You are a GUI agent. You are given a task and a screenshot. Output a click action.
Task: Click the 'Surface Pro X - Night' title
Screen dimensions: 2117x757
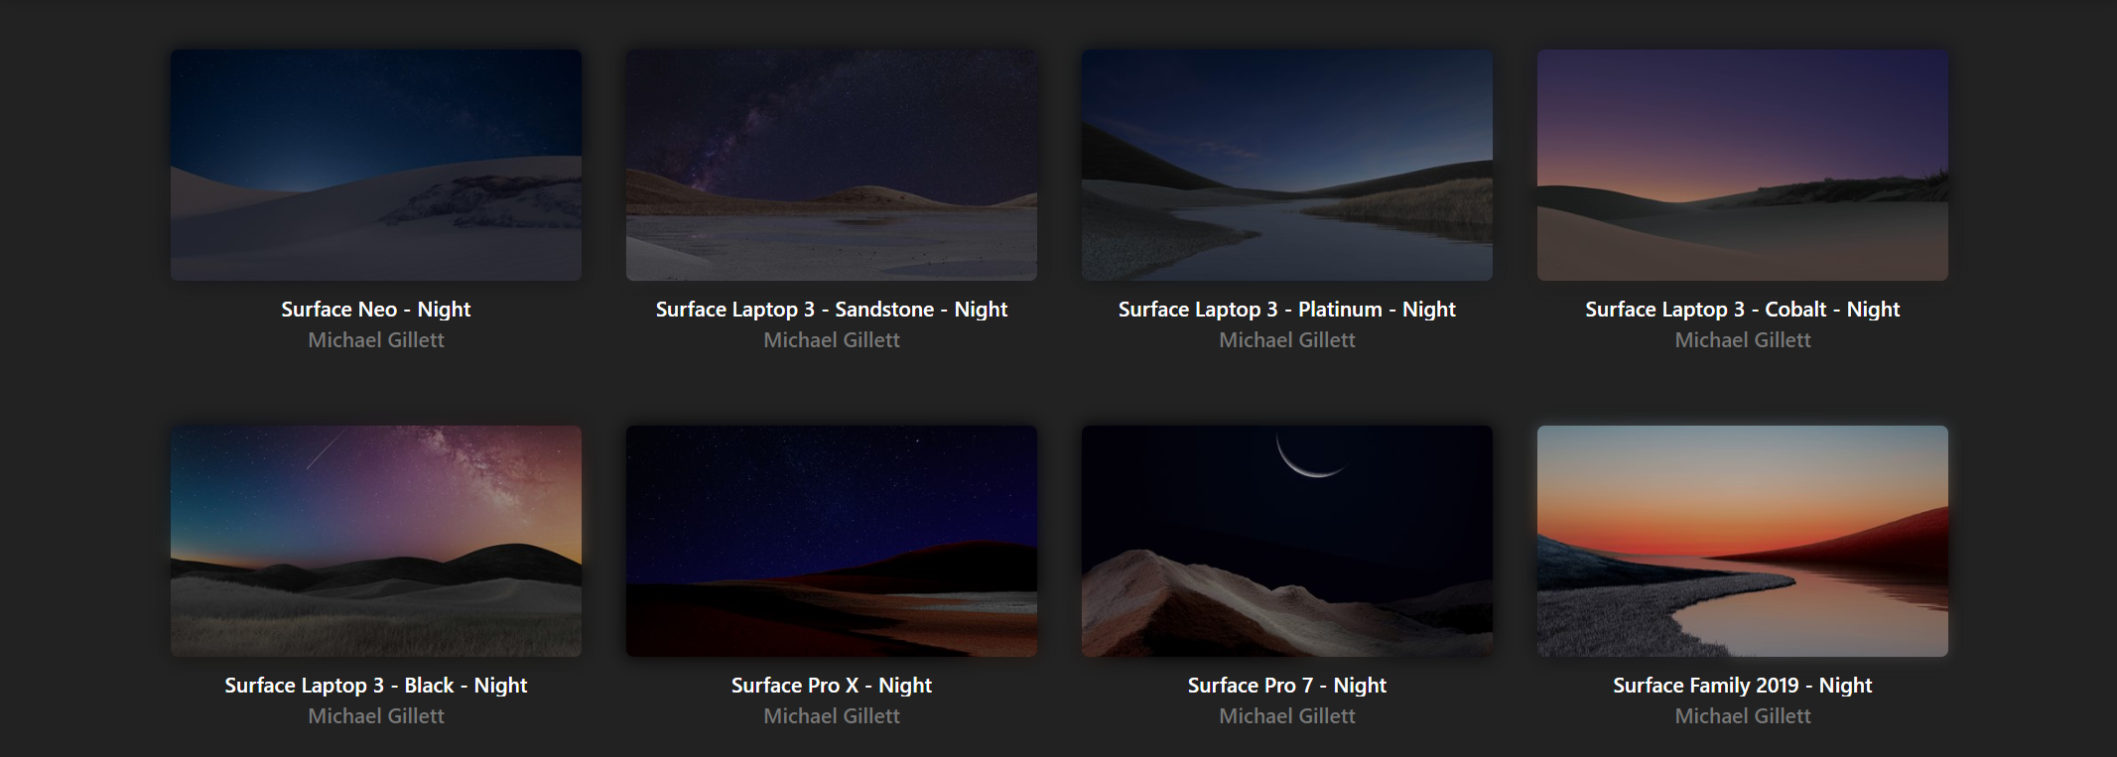(832, 686)
